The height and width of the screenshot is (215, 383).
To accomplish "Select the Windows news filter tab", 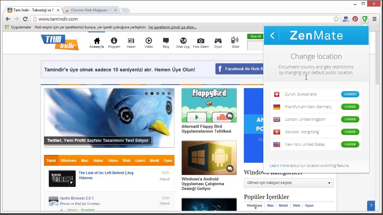I will [69, 161].
